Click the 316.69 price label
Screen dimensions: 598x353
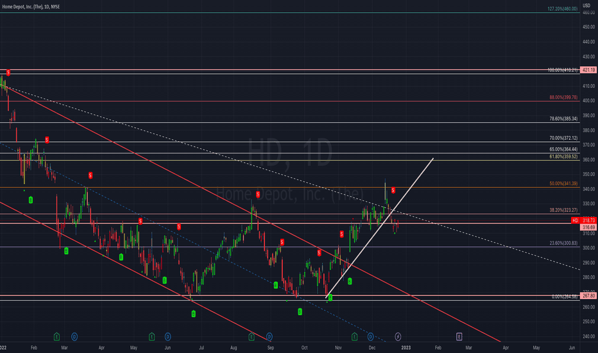coord(588,227)
